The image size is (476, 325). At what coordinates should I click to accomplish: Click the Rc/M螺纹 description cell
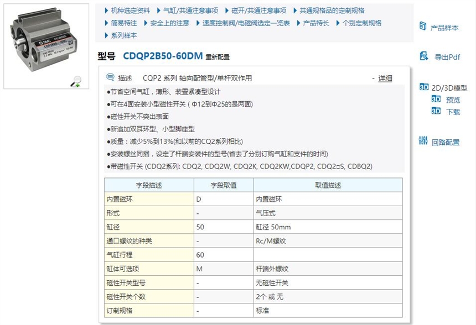click(x=328, y=241)
